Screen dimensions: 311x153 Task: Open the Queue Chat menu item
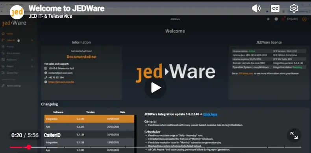click(x=12, y=73)
